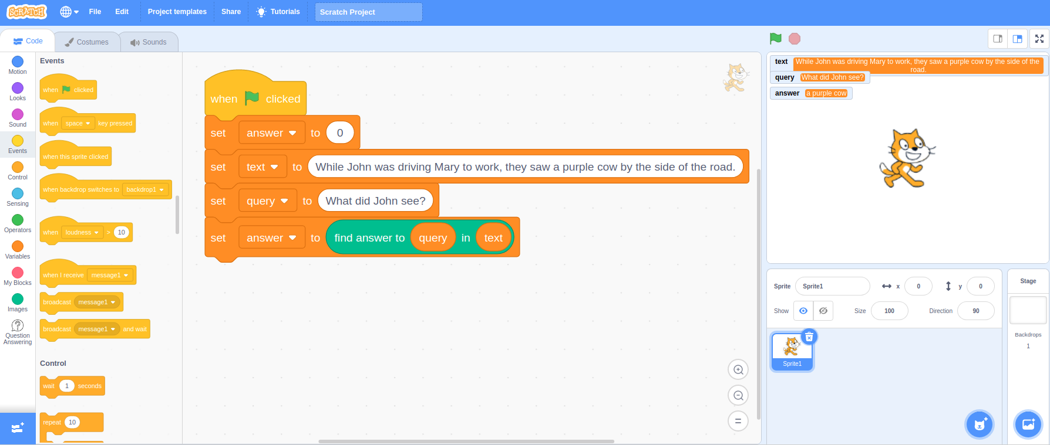Select the My Blocks category

18,276
